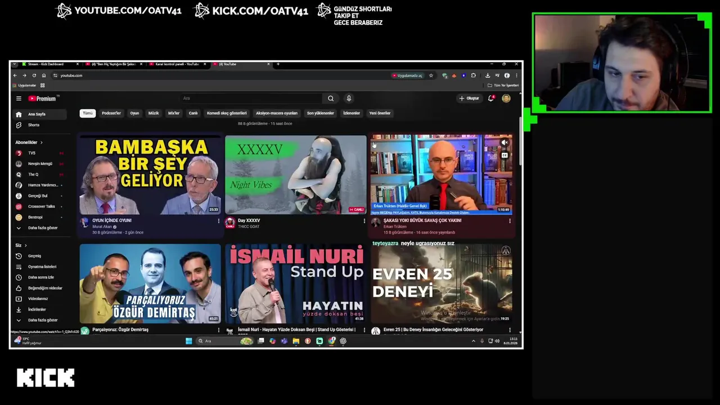The image size is (720, 405).
Task: Open Shorts from the sidebar
Action: (39, 125)
